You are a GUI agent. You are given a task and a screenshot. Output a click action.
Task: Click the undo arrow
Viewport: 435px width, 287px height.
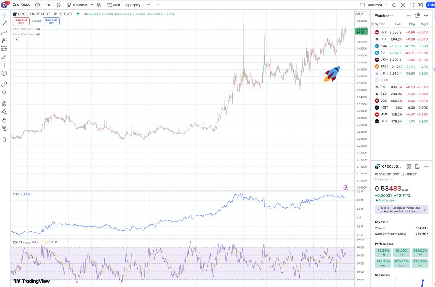click(x=149, y=5)
